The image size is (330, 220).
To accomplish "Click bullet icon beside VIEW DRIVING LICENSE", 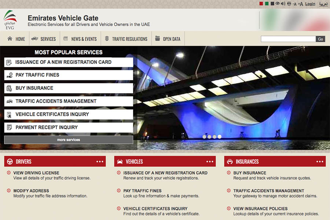I will (9, 173).
